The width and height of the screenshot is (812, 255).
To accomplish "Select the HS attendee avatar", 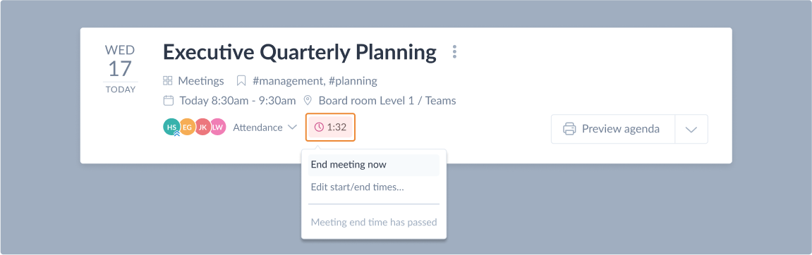I will [x=171, y=127].
